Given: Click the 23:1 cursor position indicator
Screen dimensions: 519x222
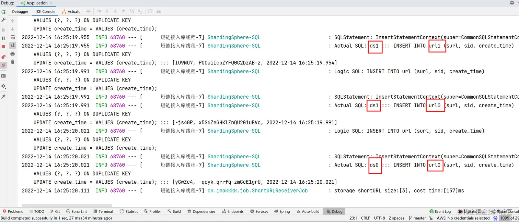Looking at the screenshot, I should 353,218.
